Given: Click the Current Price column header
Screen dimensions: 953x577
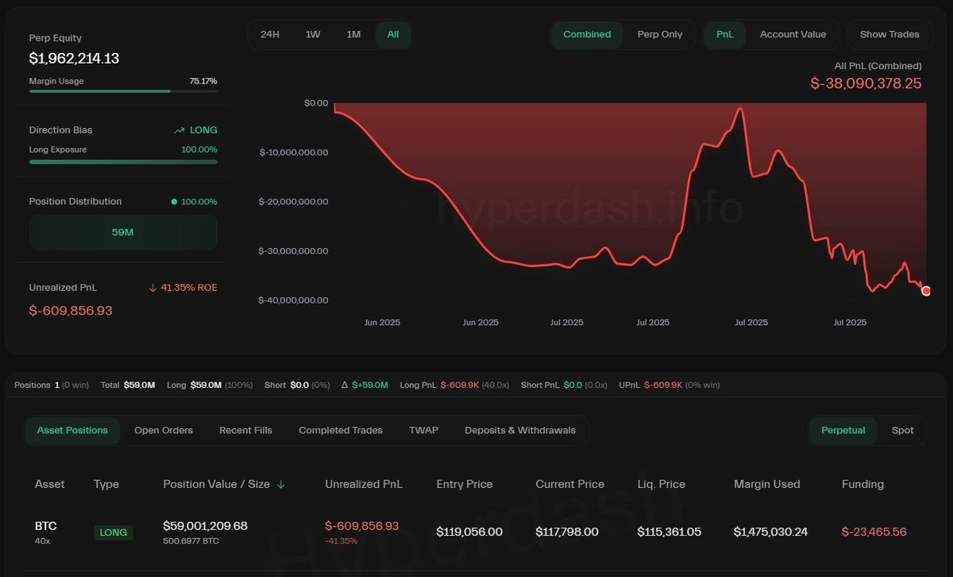Looking at the screenshot, I should (x=569, y=484).
